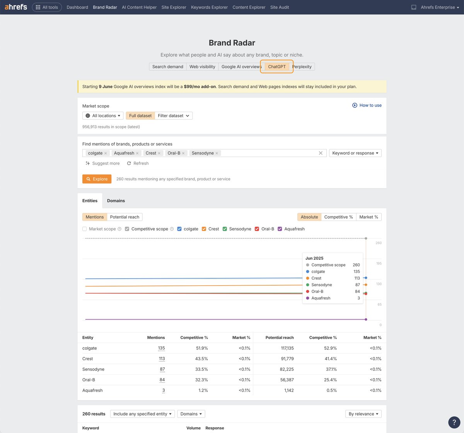Open the Domains tab
This screenshot has width=464, height=433.
point(116,201)
